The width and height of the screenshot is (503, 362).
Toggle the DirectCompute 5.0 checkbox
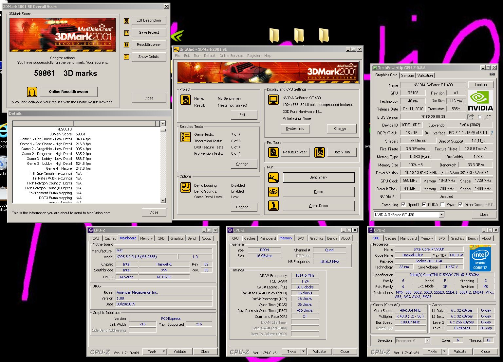click(x=460, y=205)
